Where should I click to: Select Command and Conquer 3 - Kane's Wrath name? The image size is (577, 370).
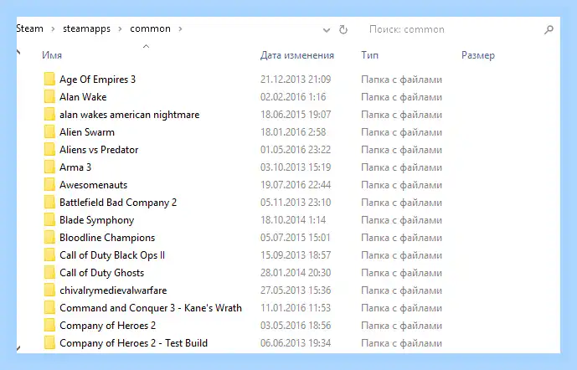tap(151, 308)
